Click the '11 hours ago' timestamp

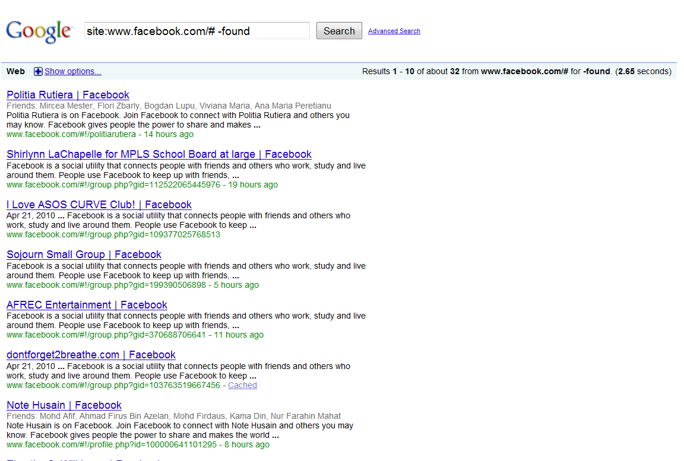click(x=239, y=335)
